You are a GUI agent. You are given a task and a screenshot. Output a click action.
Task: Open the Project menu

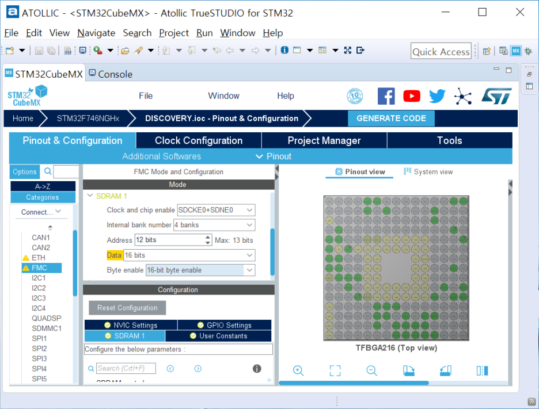coord(173,33)
